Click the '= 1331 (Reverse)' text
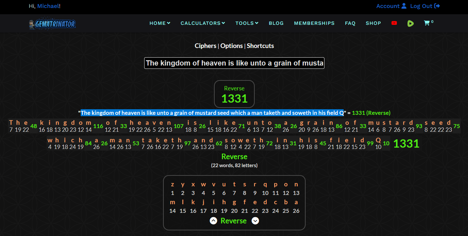Screen dimensions: 468x236 coord(369,113)
